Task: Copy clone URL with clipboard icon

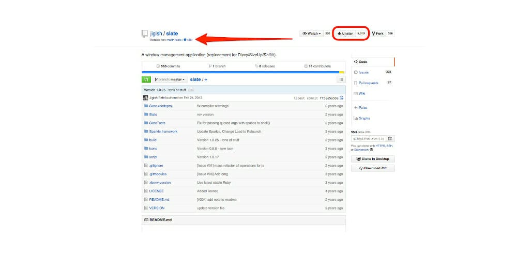Action: (x=390, y=138)
